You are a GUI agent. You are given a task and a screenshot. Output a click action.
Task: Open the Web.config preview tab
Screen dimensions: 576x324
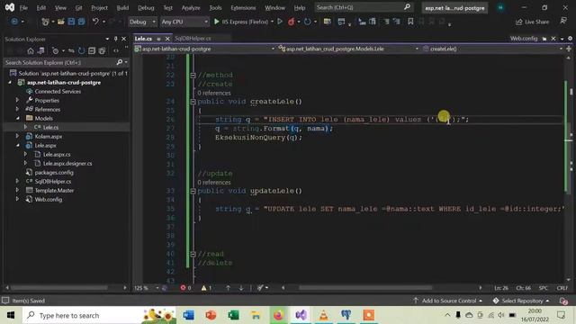click(x=524, y=38)
